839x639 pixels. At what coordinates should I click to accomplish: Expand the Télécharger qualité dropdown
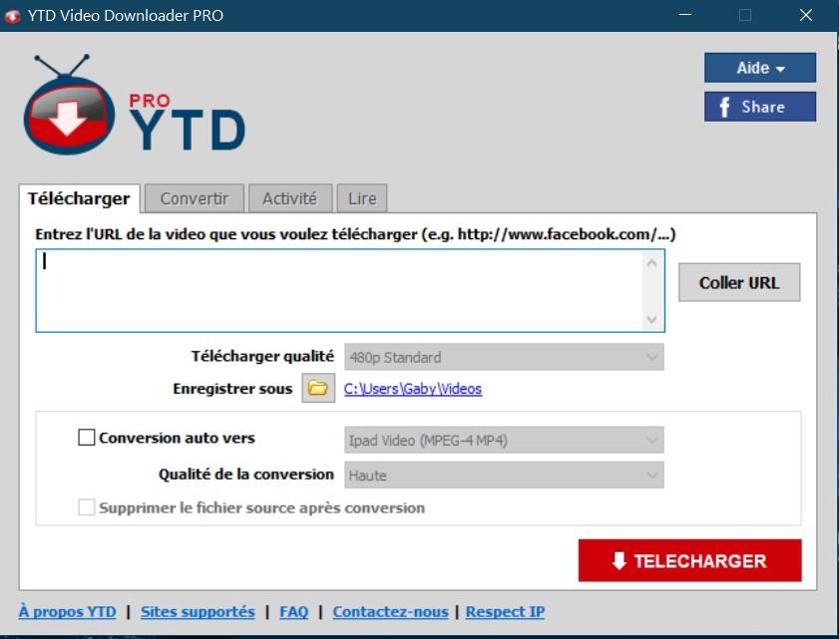(504, 357)
